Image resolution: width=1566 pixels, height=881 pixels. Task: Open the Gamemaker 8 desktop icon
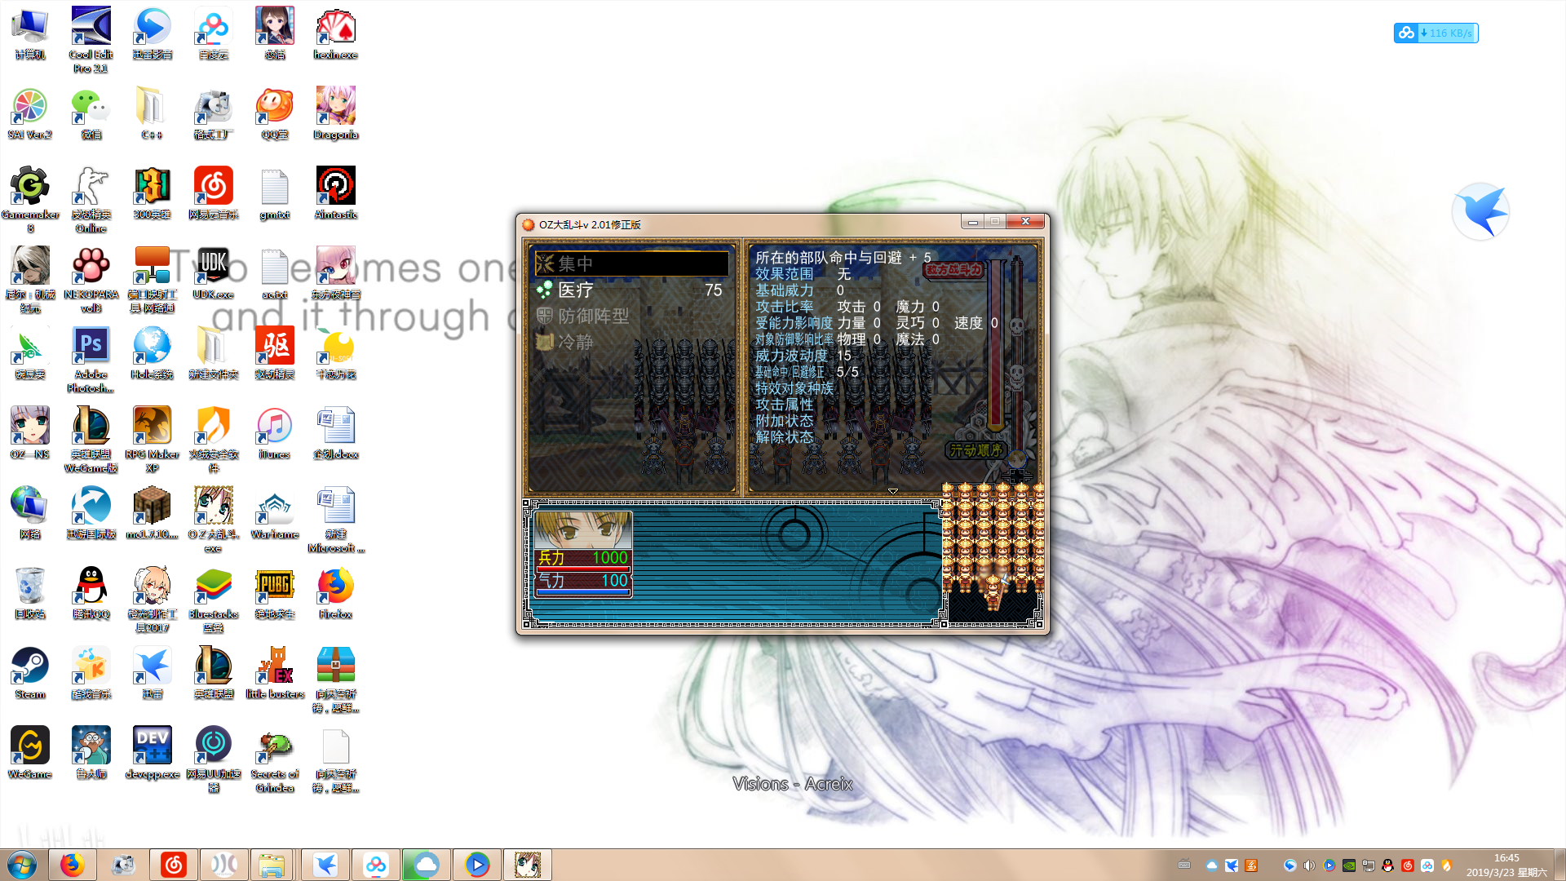tap(30, 200)
